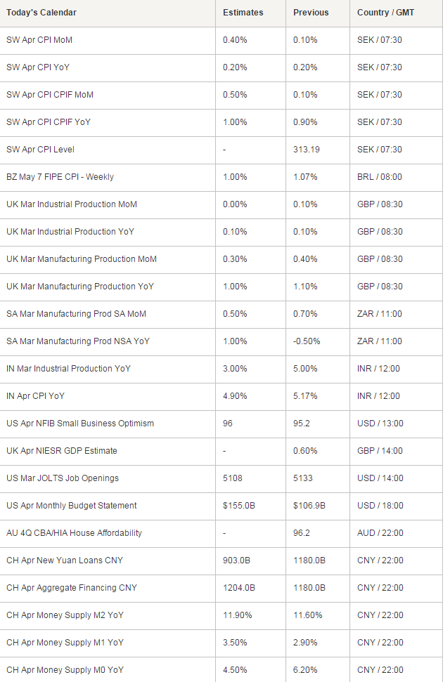
Task: Click UK Apr NIESR GDP Estimate row
Action: click(222, 452)
